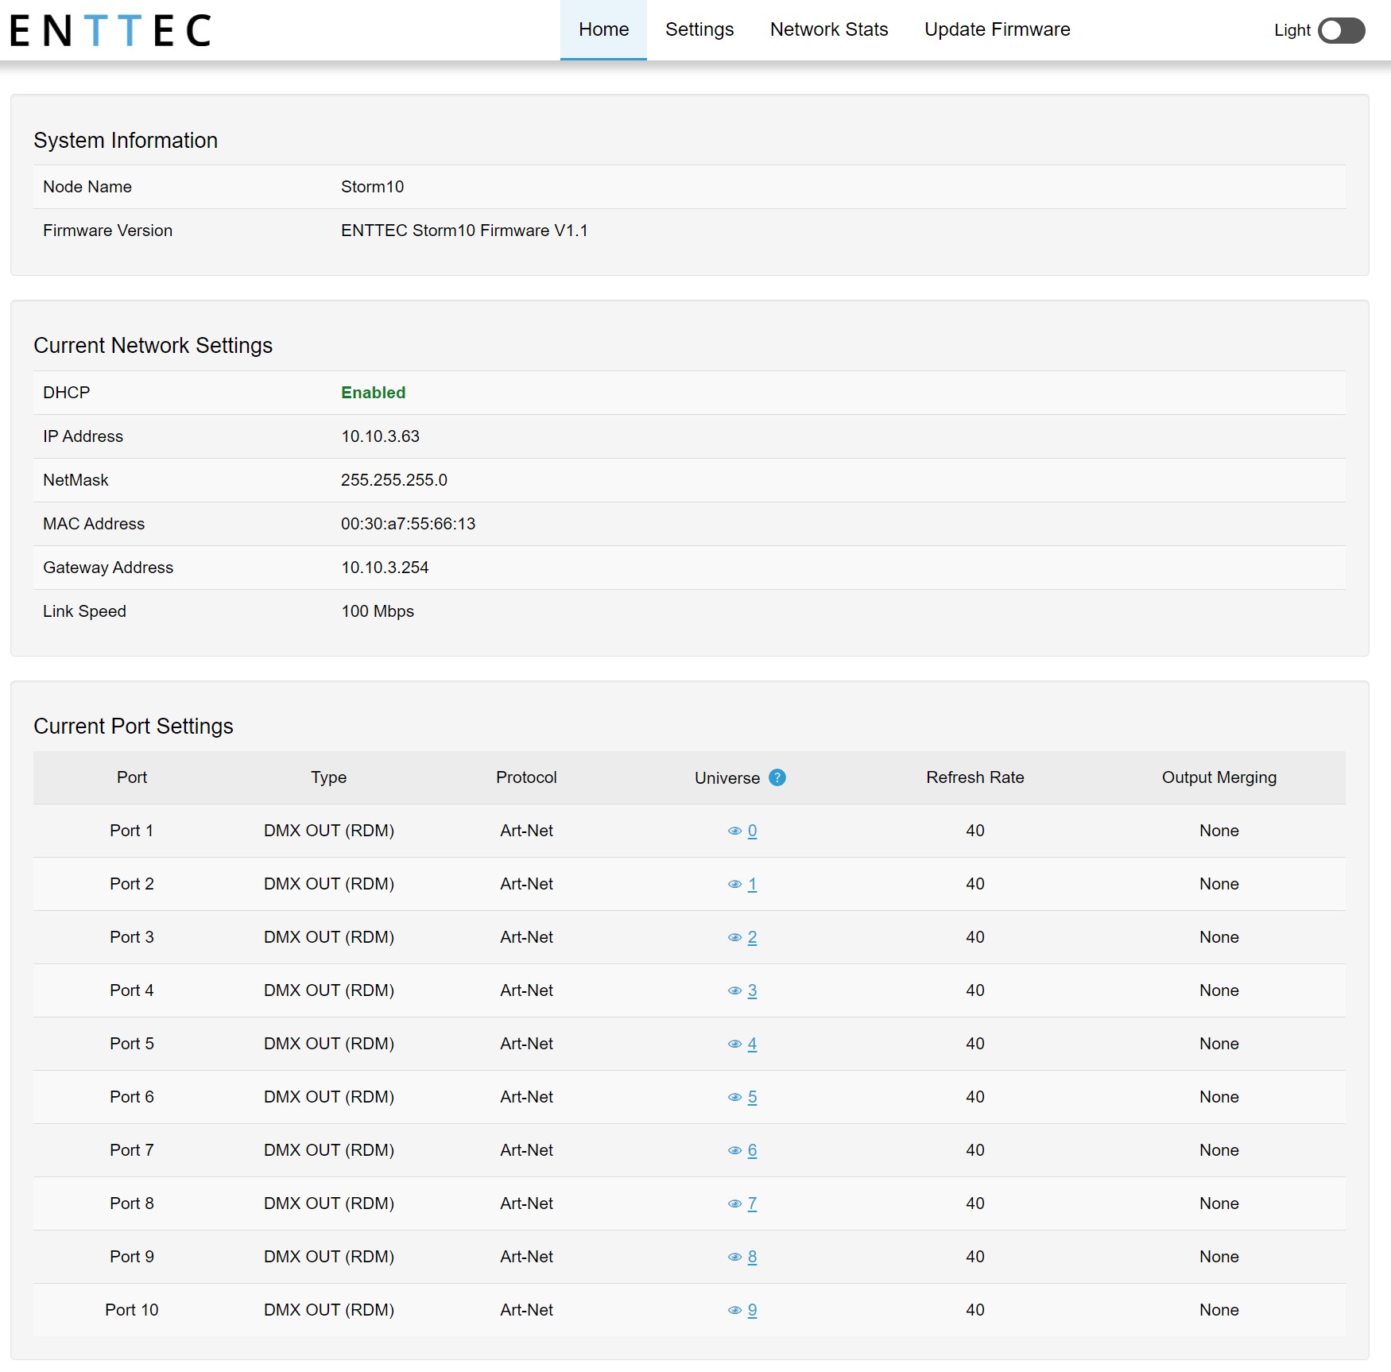Screen dimensions: 1391x1372
Task: Open universe 8 link for Port 9
Action: point(752,1257)
